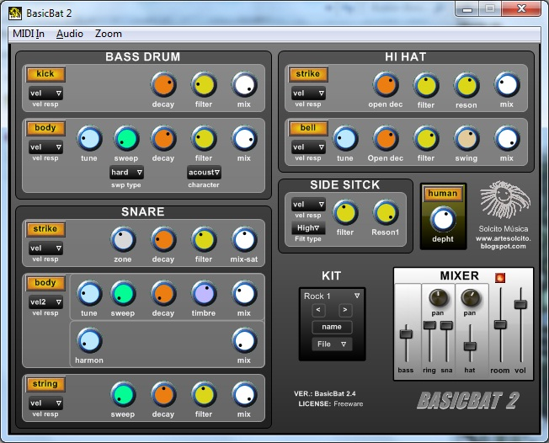
Task: Select the next kit arrow button
Action: [x=345, y=310]
